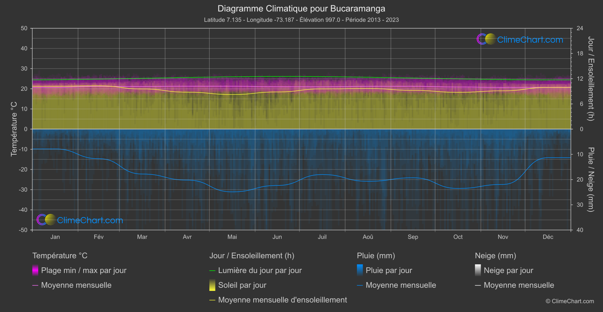
Task: Click the 'Fév' month label on x-axis
Action: (x=99, y=237)
